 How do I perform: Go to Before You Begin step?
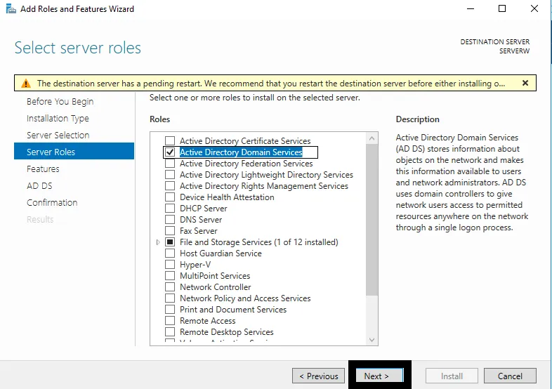point(60,101)
